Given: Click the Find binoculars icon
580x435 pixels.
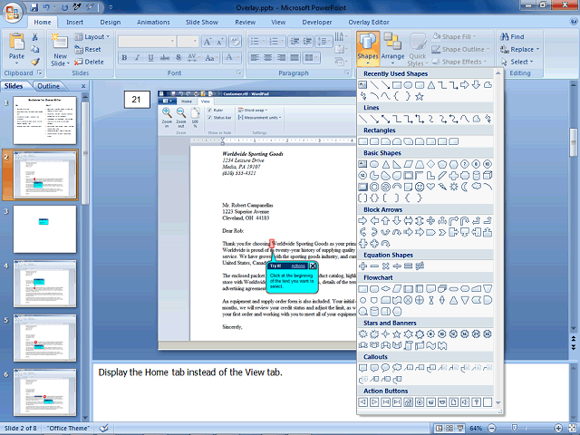Looking at the screenshot, I should coord(504,36).
